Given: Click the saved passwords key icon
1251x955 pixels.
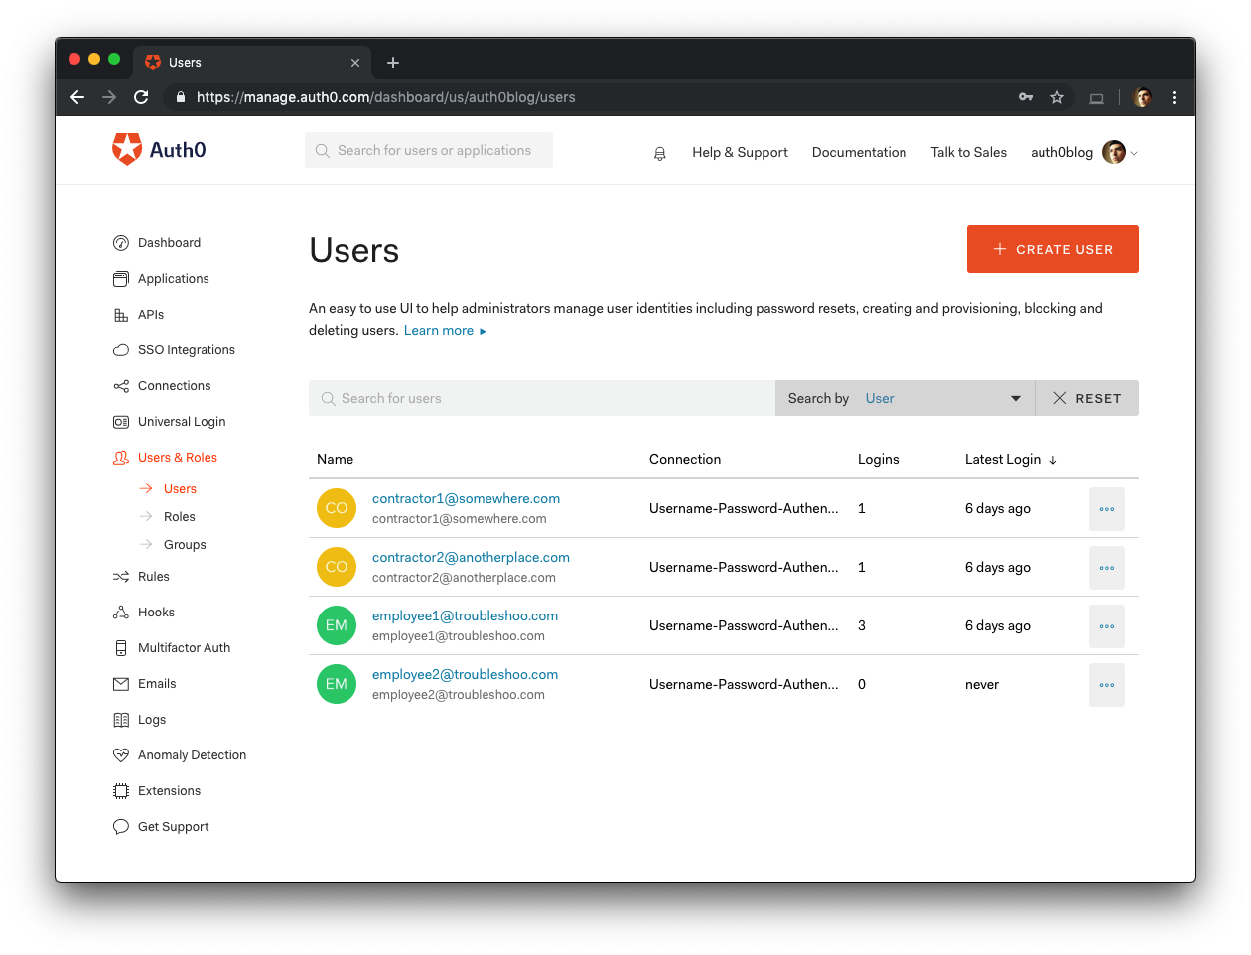Looking at the screenshot, I should 1026,97.
